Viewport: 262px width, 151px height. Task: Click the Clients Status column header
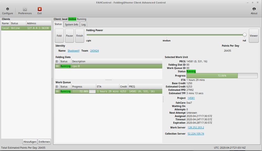point(18,23)
